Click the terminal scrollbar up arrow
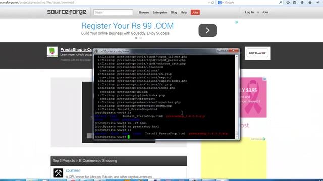Viewport: 323px width, 181px height. click(237, 56)
